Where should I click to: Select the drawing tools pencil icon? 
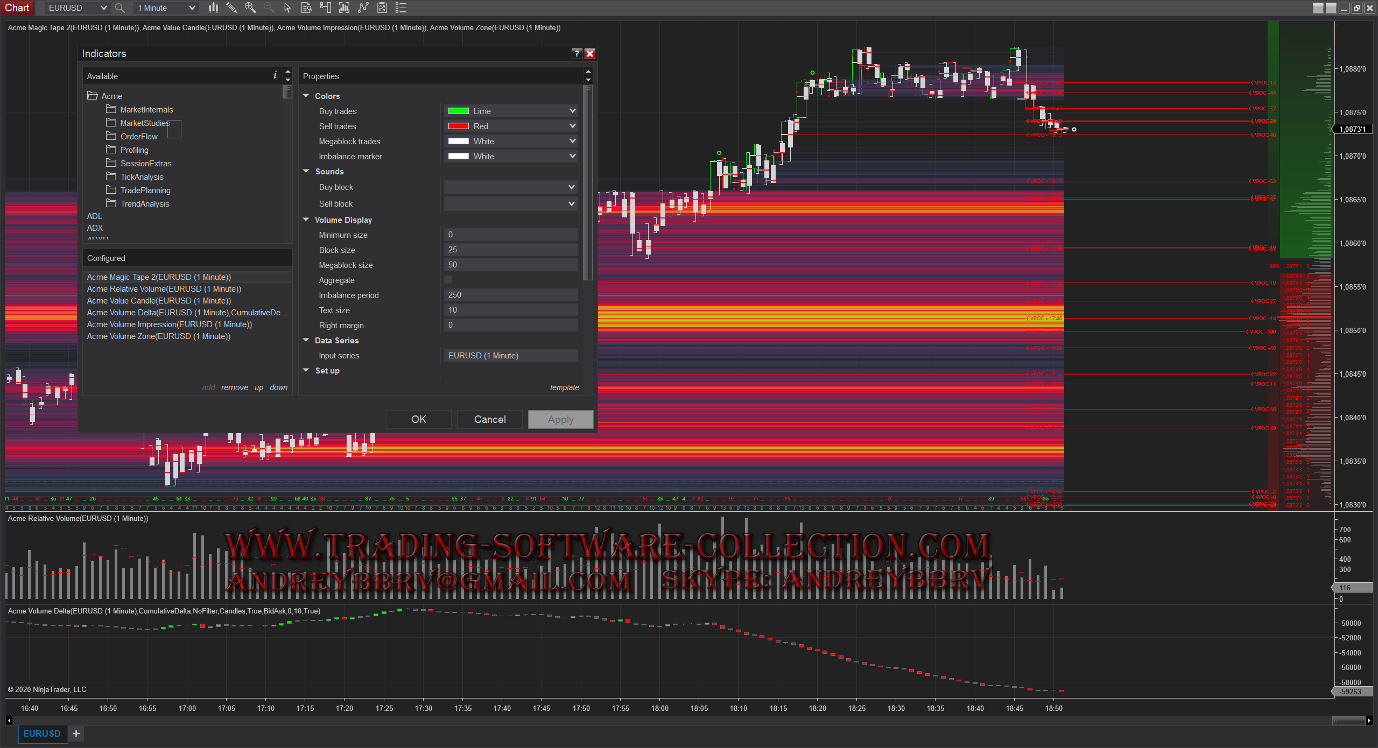(x=231, y=8)
